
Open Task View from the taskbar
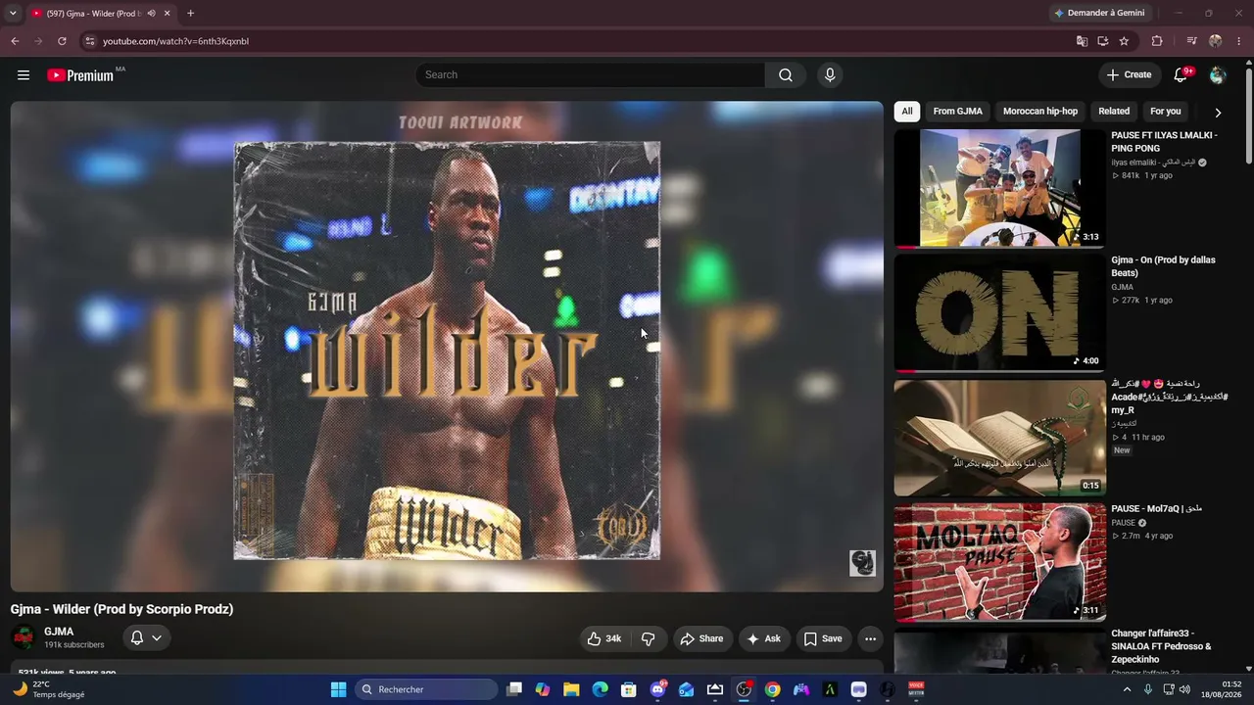pos(514,689)
